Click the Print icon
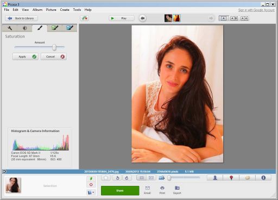 click(x=162, y=190)
